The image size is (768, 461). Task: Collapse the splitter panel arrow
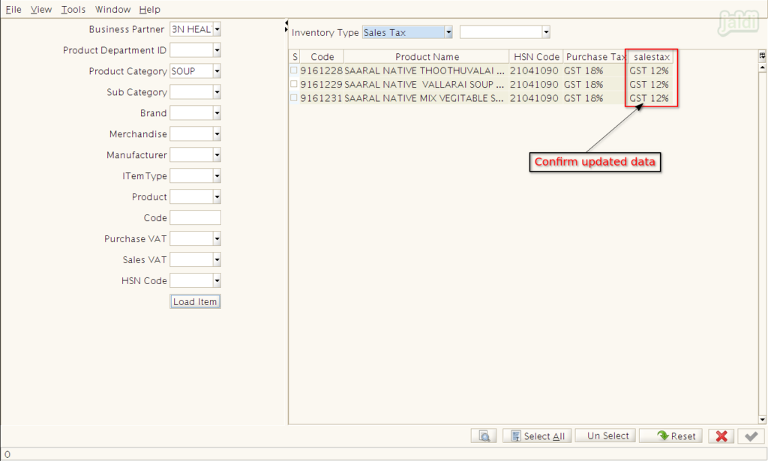(286, 23)
